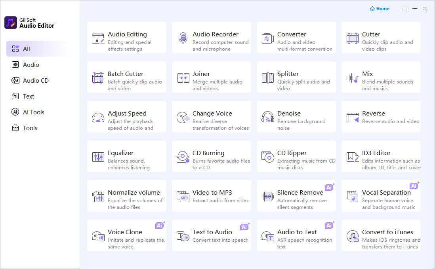
Task: Click the Convert to iTunes icon
Action: pyautogui.click(x=352, y=236)
